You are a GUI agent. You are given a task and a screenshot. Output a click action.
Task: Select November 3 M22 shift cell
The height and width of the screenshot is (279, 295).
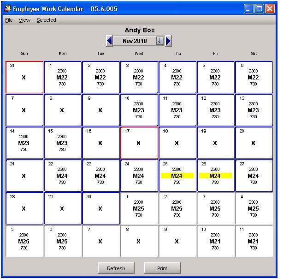[139, 77]
